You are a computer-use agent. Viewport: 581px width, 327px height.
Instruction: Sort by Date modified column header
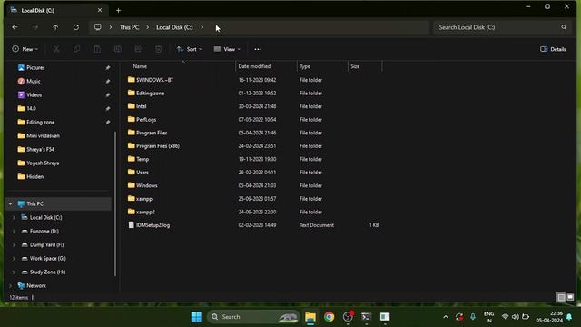coord(254,66)
